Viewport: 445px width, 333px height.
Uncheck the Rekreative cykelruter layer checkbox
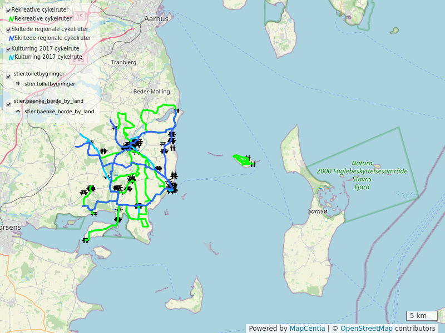coord(8,11)
